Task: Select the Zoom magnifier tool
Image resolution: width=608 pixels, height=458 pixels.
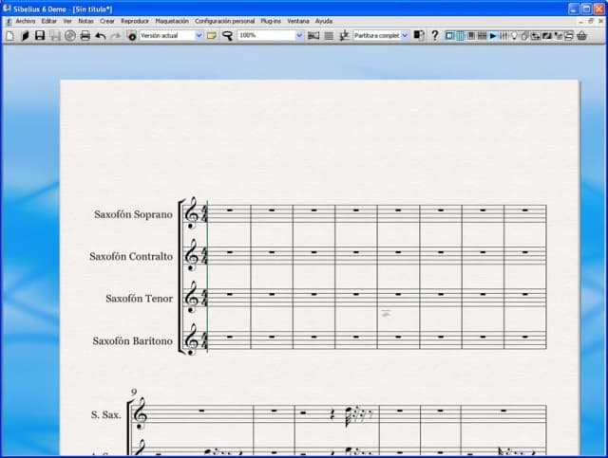Action: click(227, 36)
